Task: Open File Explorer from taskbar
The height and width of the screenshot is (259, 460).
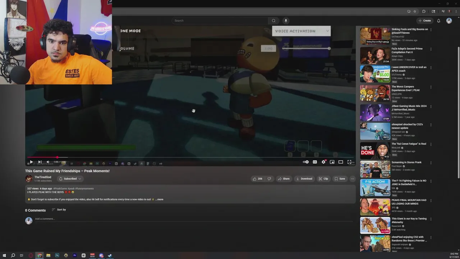Action: tap(48, 255)
